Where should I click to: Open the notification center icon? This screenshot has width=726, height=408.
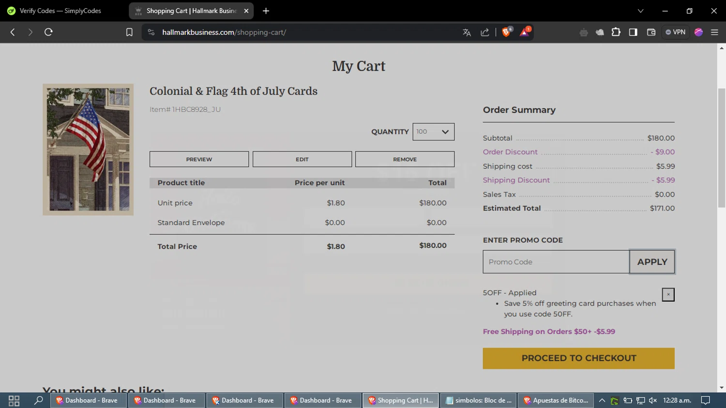tap(706, 400)
